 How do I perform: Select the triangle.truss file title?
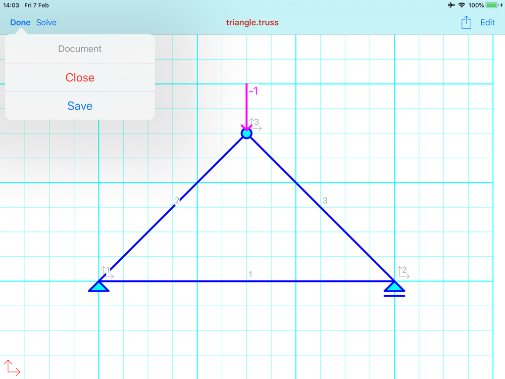point(252,23)
